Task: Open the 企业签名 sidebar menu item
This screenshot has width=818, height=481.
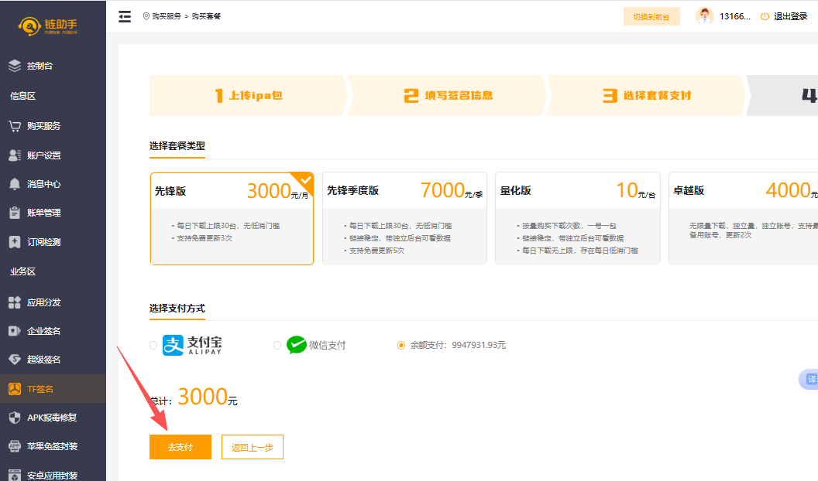Action: (x=43, y=331)
